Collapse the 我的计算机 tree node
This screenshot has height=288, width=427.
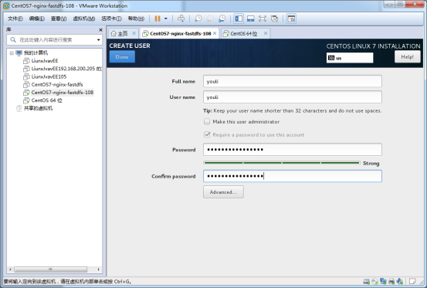point(12,53)
